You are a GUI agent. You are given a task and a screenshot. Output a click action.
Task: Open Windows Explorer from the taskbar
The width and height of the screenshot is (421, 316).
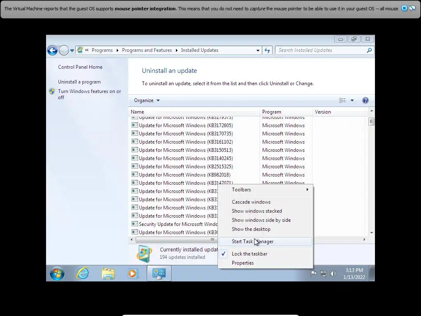(108, 274)
